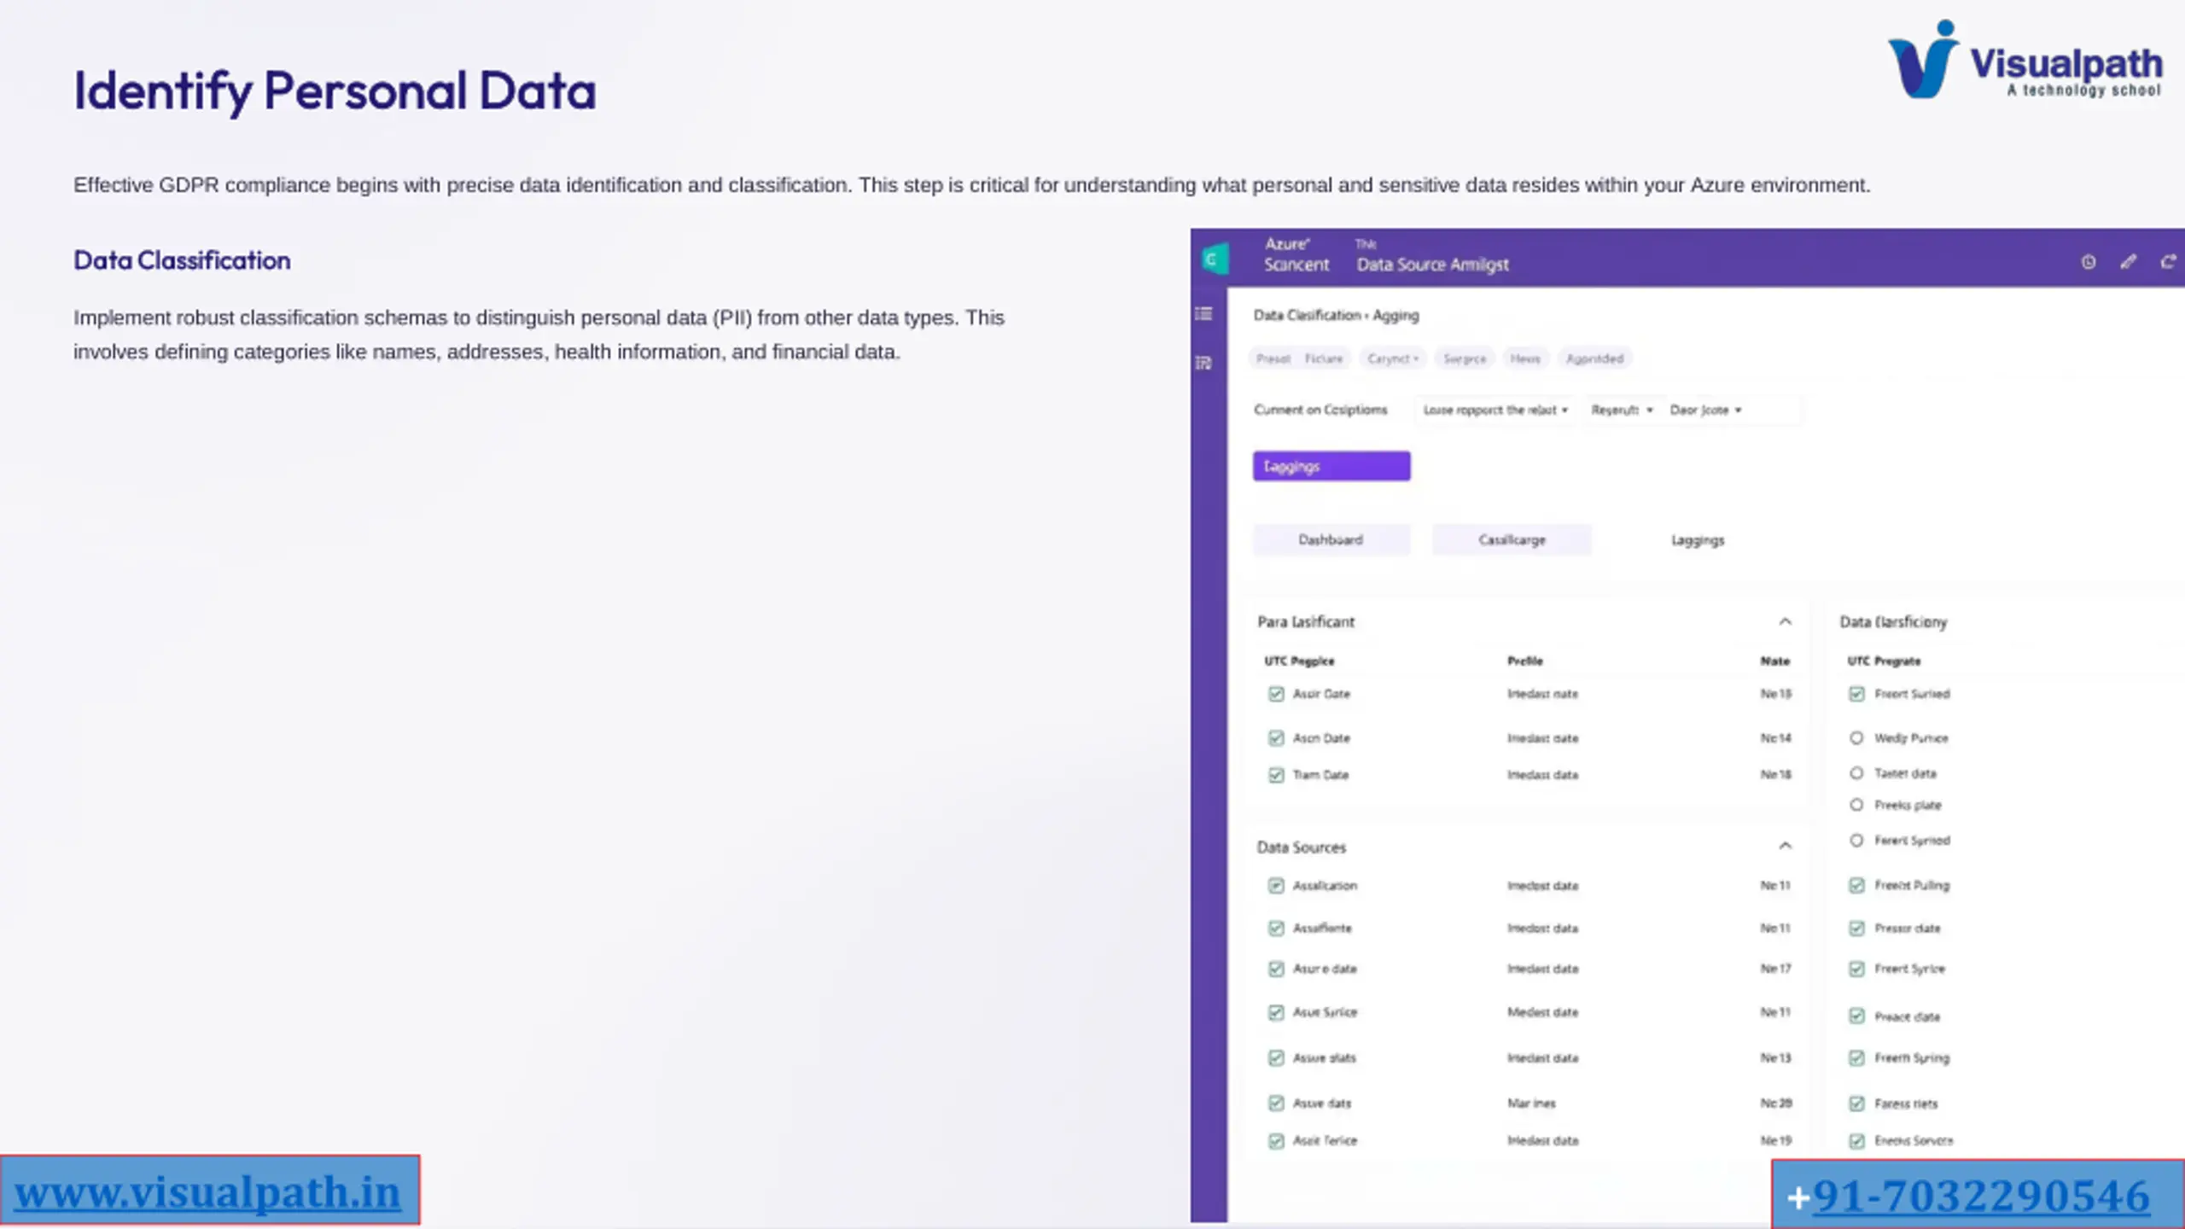Open the list menu icon in purple sidebar

[1203, 314]
